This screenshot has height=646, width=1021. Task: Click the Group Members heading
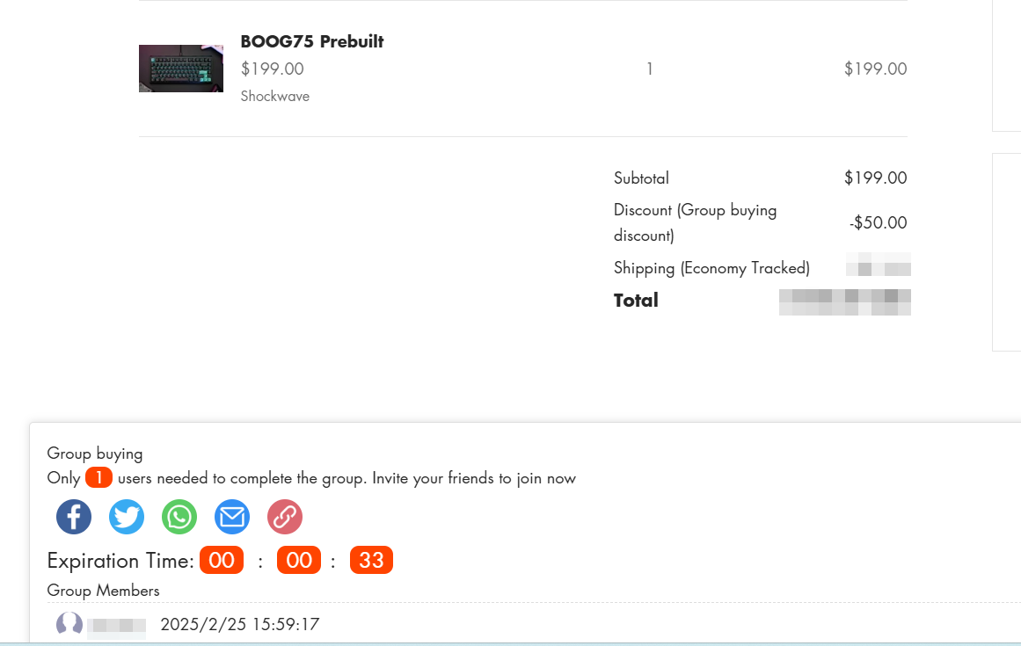click(x=104, y=591)
